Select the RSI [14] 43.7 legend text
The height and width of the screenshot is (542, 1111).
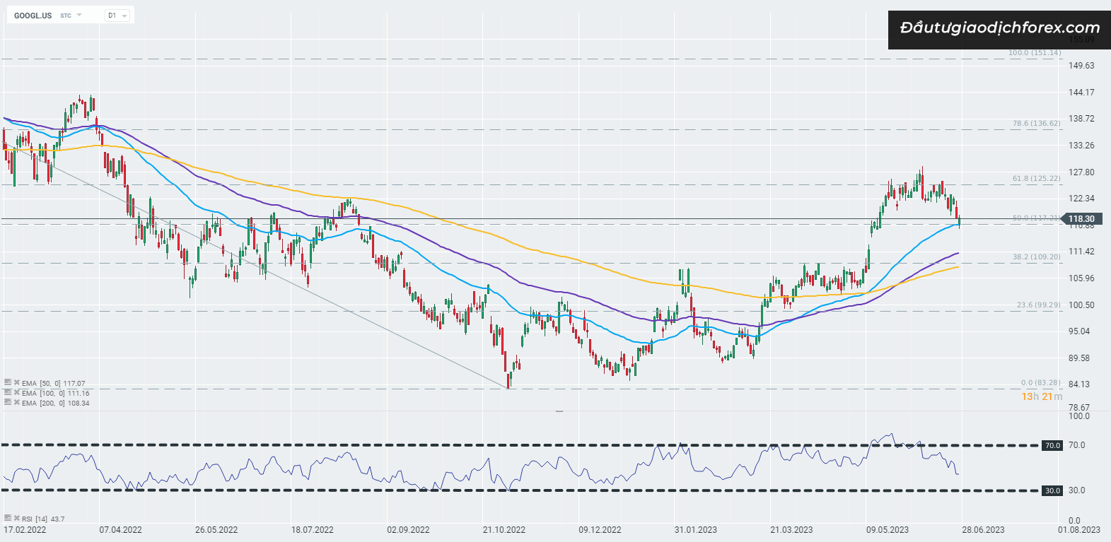coord(43,519)
